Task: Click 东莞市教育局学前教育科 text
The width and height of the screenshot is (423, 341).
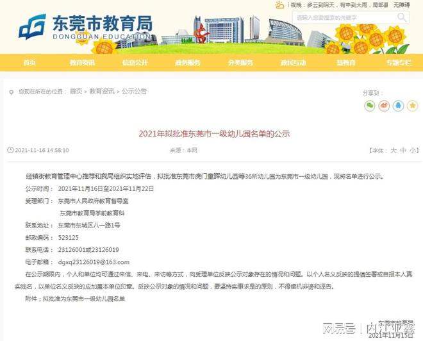Action: tap(92, 213)
